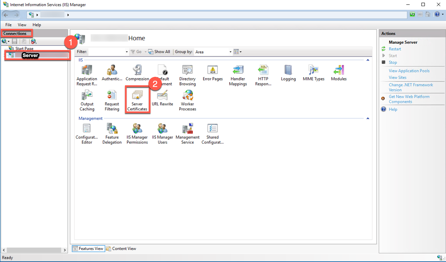Open Management Service feature

pyautogui.click(x=187, y=134)
